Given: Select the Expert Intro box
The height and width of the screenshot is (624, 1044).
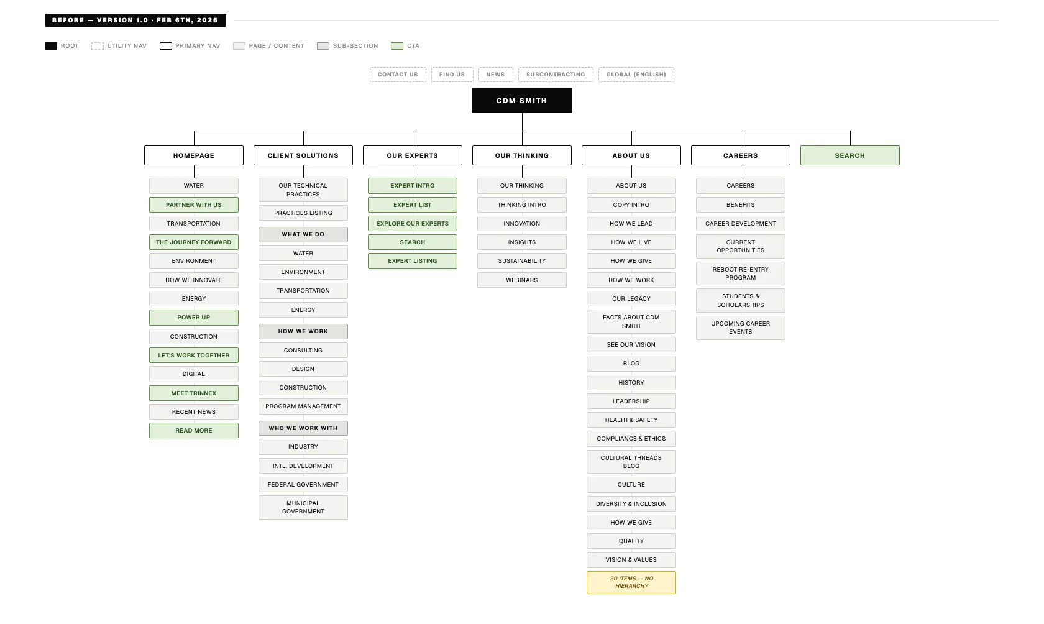Looking at the screenshot, I should click(x=413, y=186).
